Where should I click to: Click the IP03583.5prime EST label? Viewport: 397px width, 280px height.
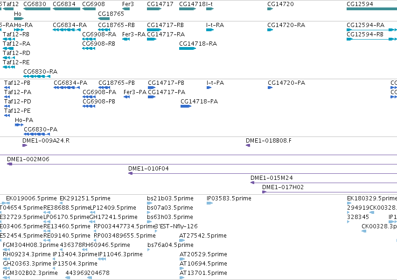pos(229,198)
